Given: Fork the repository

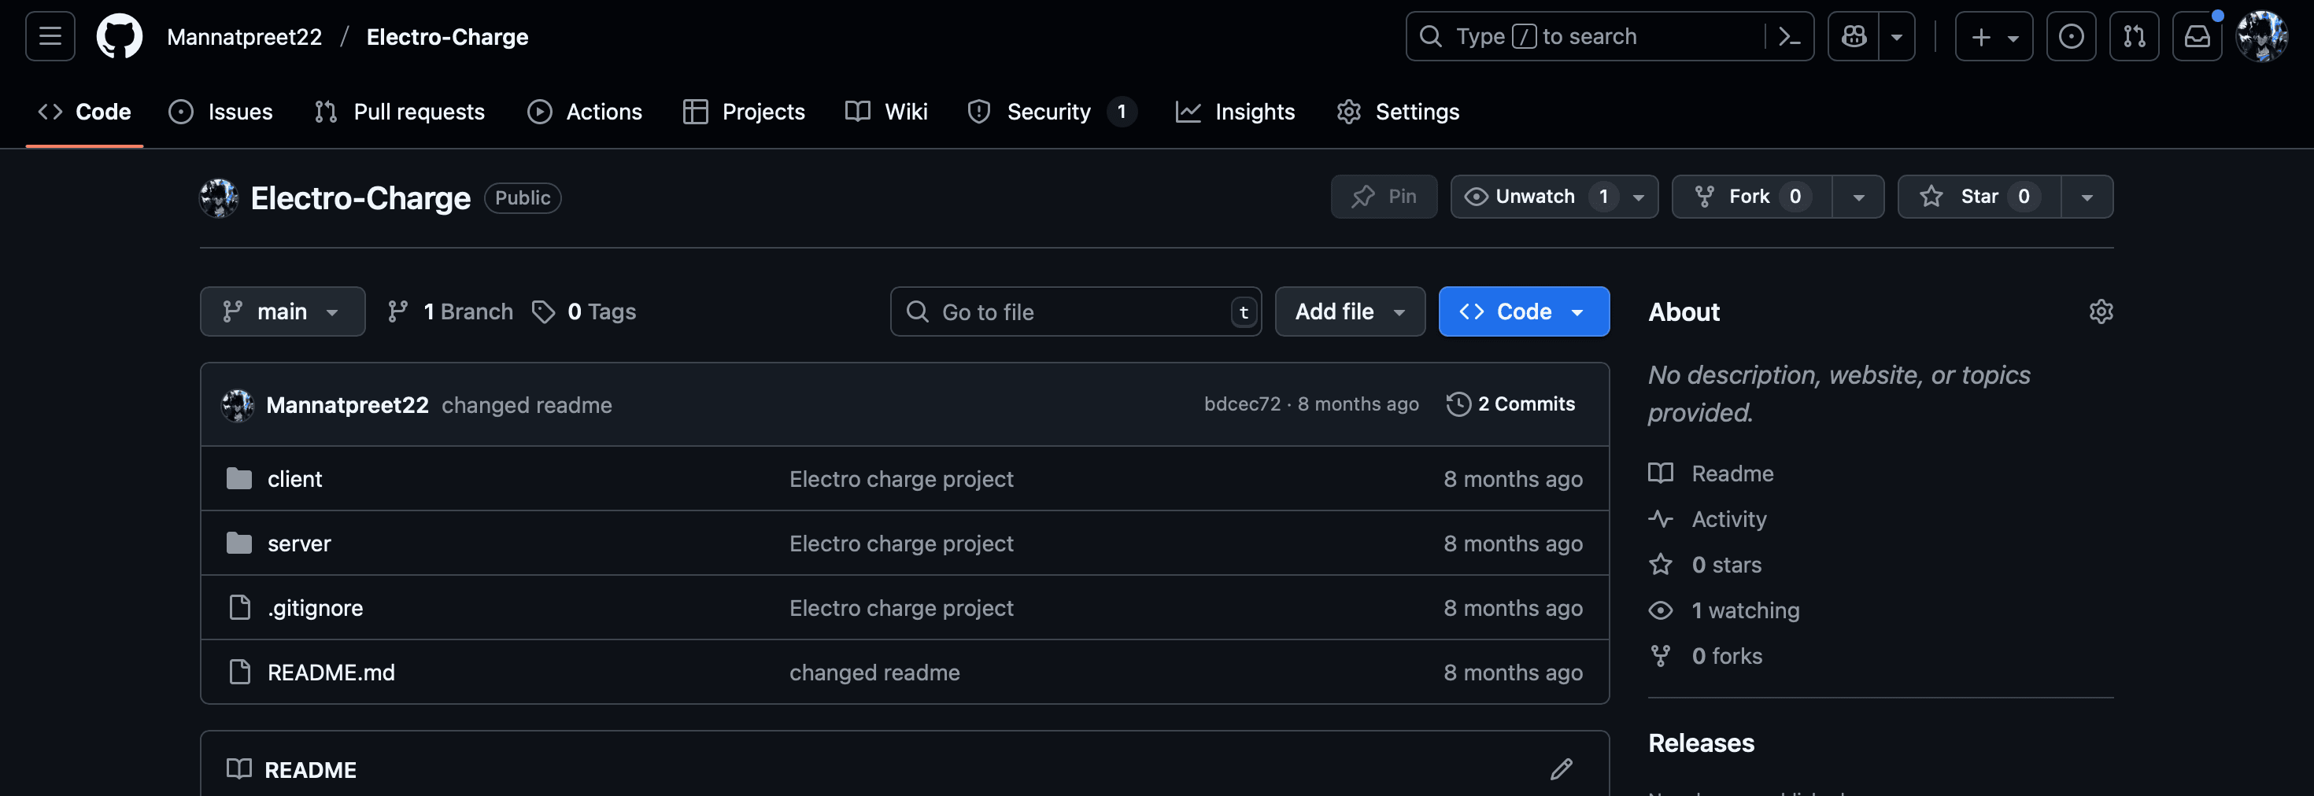Looking at the screenshot, I should pyautogui.click(x=1752, y=197).
